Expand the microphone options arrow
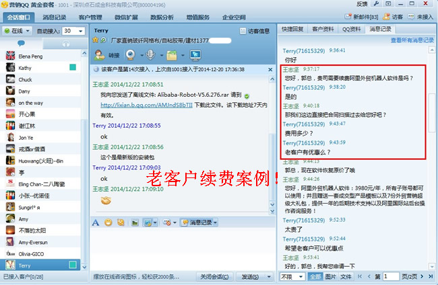The image size is (438, 285). [x=162, y=55]
